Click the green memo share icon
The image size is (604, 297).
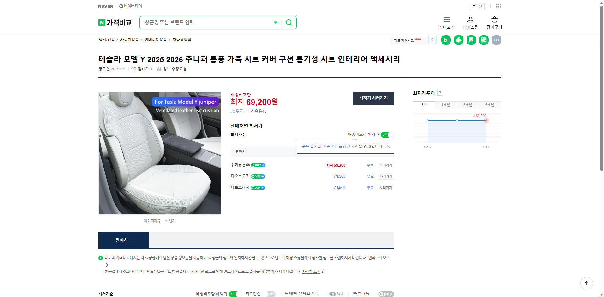click(484, 40)
